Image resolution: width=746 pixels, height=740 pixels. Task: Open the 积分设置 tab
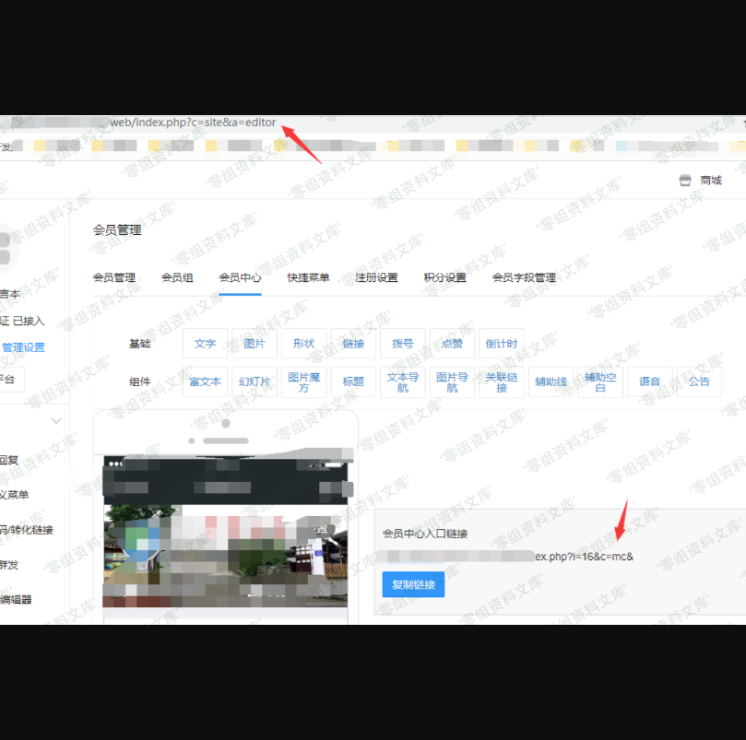click(x=444, y=277)
